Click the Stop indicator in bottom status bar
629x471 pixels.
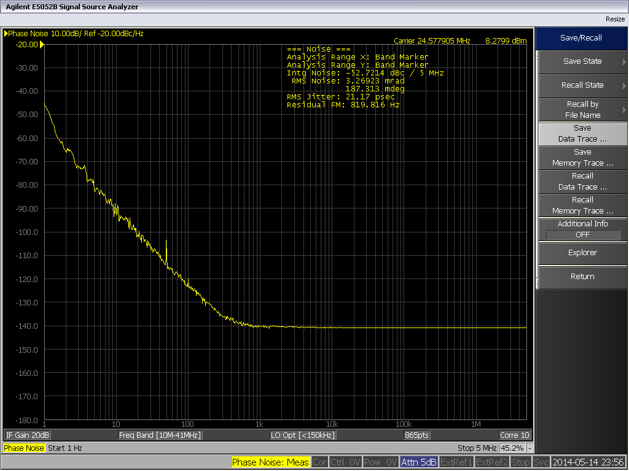coord(521,462)
